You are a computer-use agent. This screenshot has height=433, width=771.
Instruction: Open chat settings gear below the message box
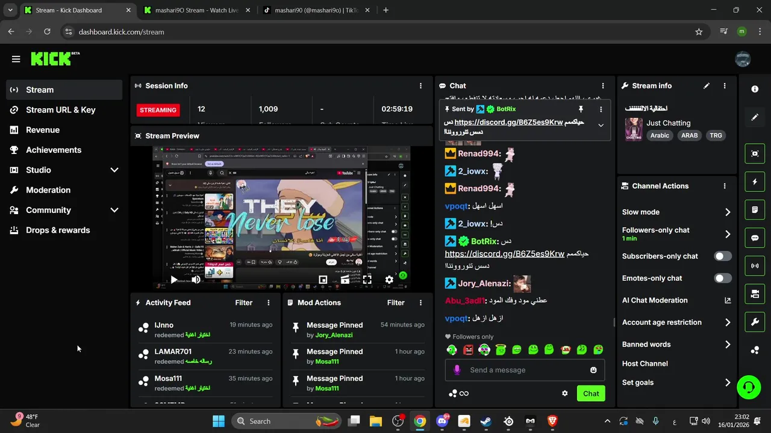coord(564,393)
